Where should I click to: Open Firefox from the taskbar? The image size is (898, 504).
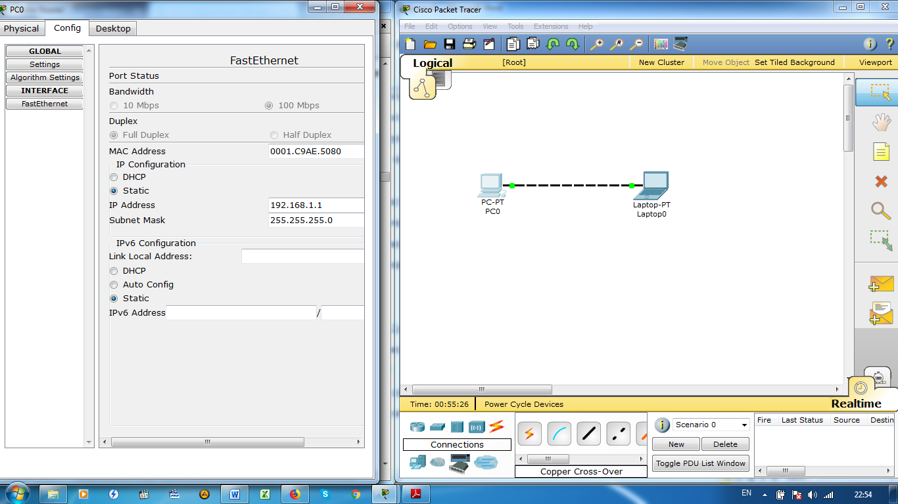[x=295, y=494]
